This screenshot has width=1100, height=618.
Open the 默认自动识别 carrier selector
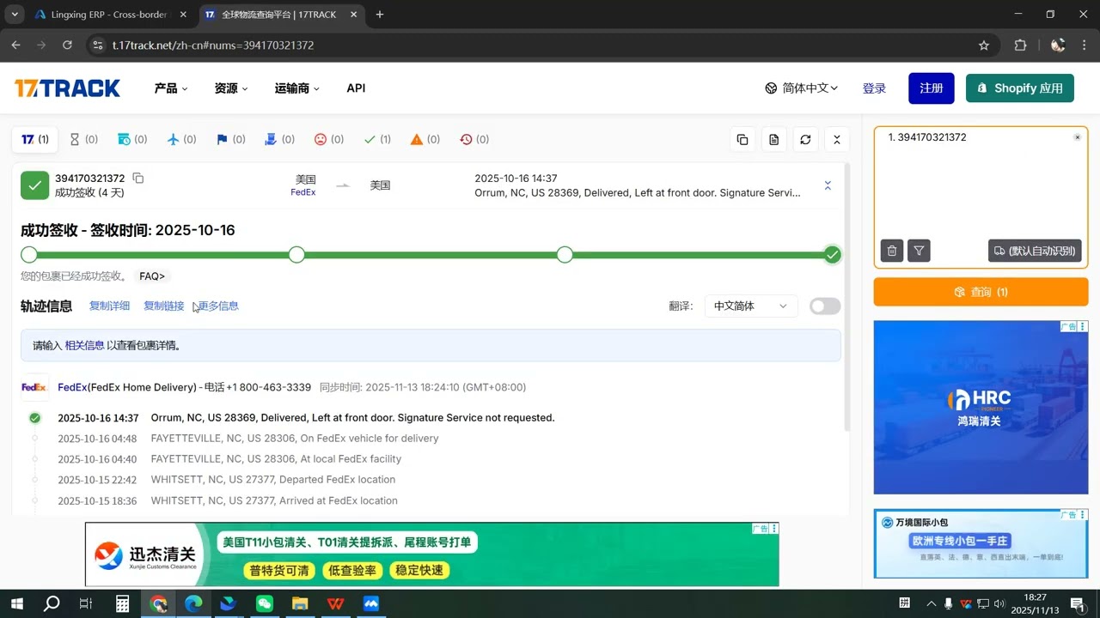click(x=1035, y=251)
